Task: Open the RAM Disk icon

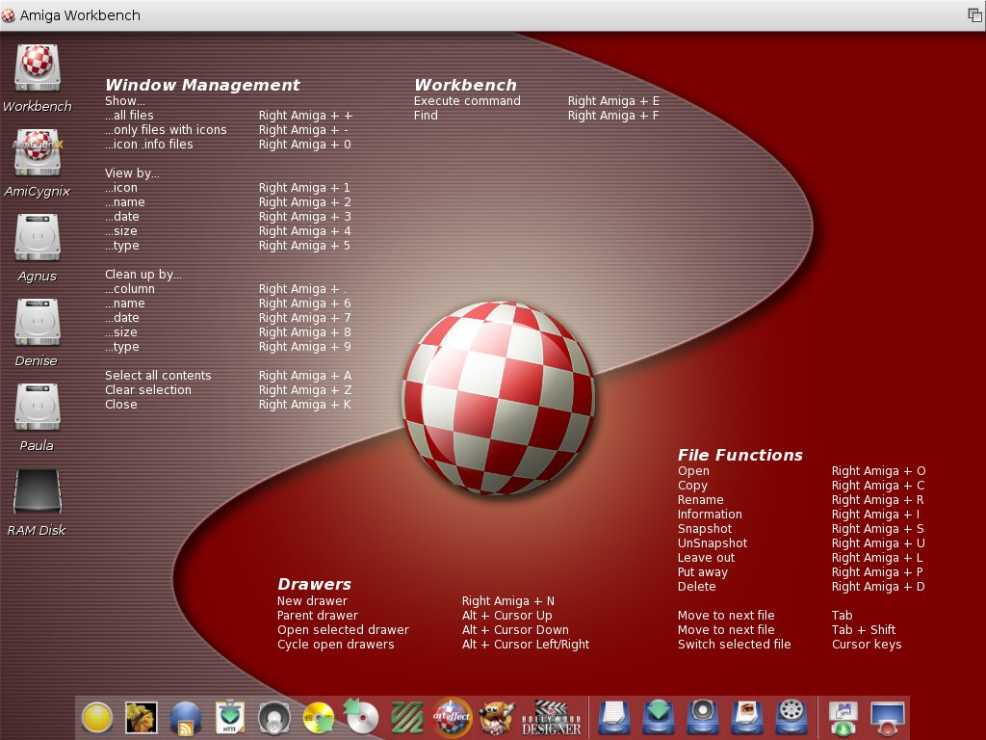Action: tap(38, 492)
